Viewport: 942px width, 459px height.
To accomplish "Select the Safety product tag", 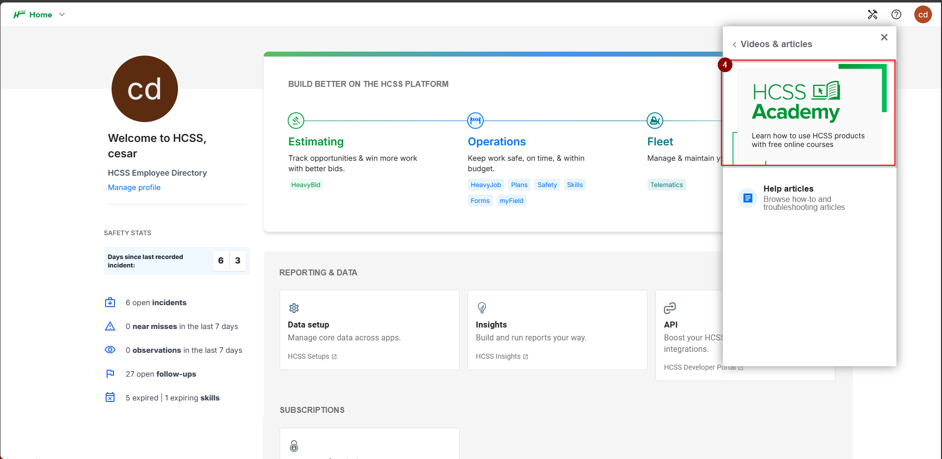I will coord(547,185).
